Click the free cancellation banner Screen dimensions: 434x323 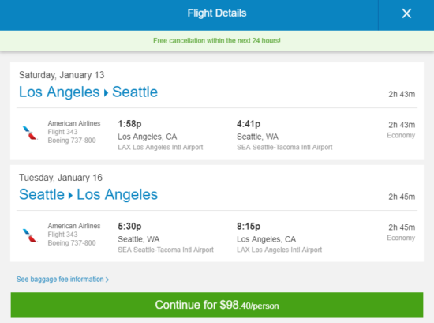217,41
